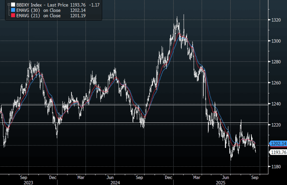Click the white BBDXY Index color swatch
287x185 pixels.
13,5
